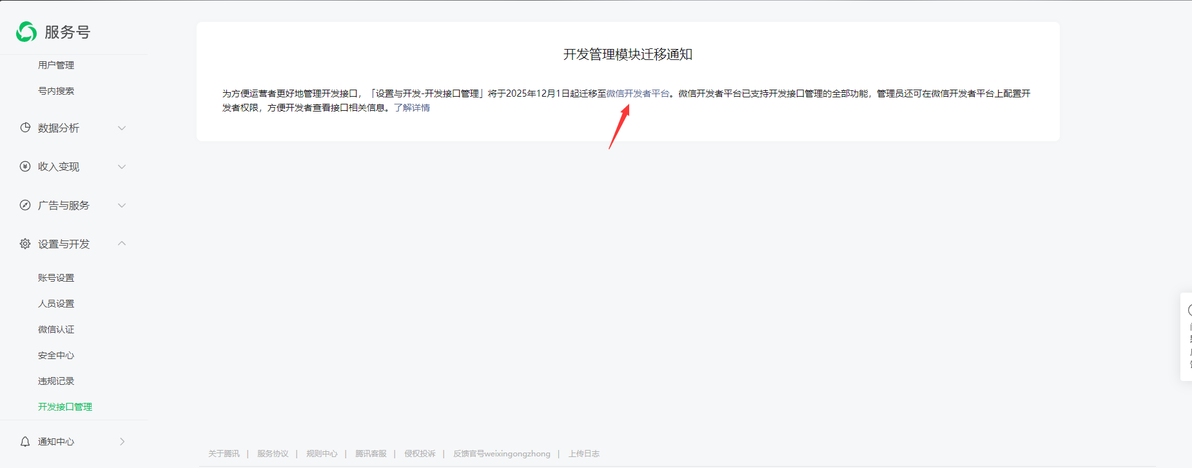1192x468 pixels.
Task: Click the 广告与服务 compass icon
Action: pos(25,205)
